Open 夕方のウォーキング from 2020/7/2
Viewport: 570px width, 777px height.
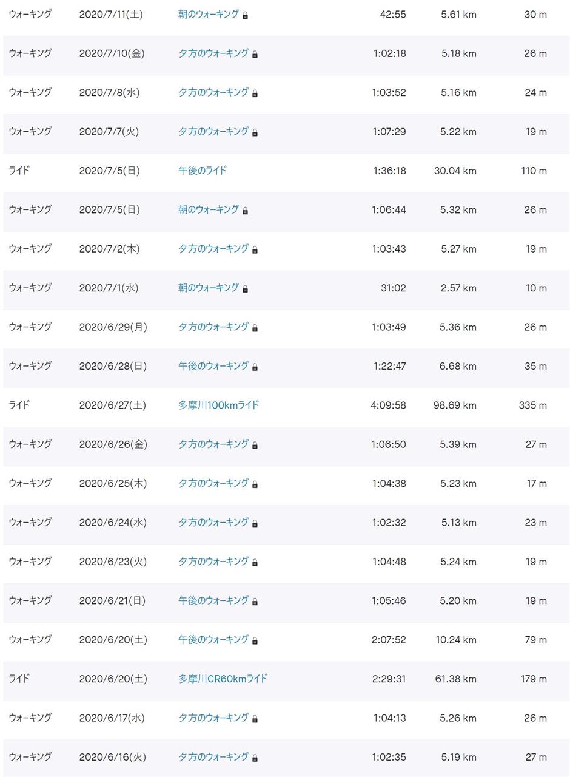point(213,248)
